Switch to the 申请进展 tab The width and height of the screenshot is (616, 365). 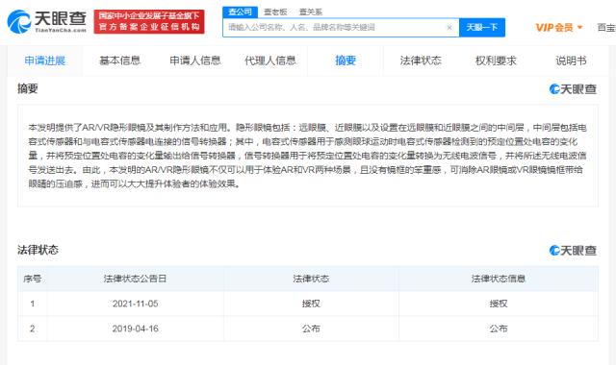coord(45,61)
